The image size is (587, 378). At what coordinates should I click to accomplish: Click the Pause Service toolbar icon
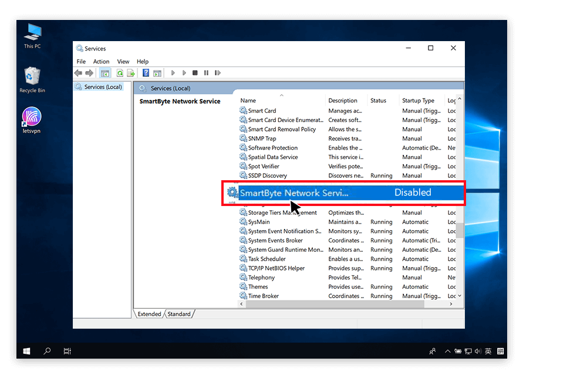click(206, 73)
